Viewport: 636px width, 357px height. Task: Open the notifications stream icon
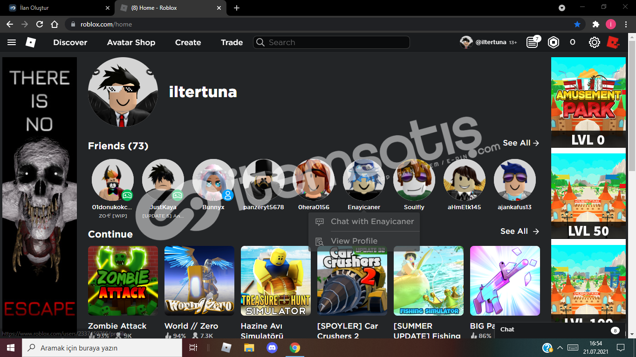click(x=532, y=42)
